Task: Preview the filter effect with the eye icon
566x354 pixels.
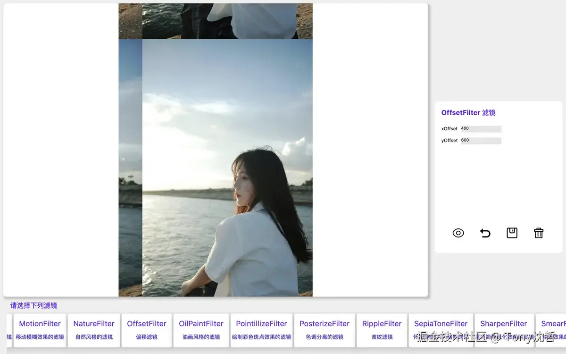Action: click(x=458, y=233)
